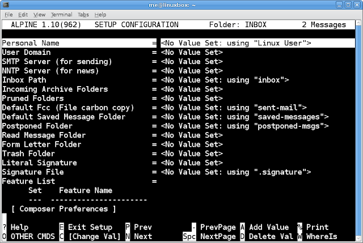This screenshot has width=363, height=243.
Task: Click the "inbox" value for Inbox Path
Action: tap(269, 80)
